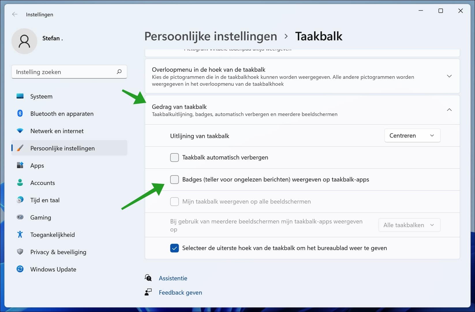This screenshot has height=312, width=475.
Task: Click the Stefan profile avatar
Action: (24, 41)
